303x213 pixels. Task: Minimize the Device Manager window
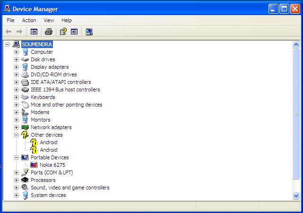click(x=273, y=9)
